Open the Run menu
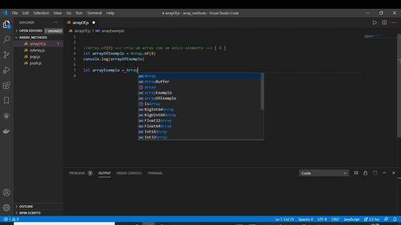The height and width of the screenshot is (225, 401). pyautogui.click(x=80, y=13)
